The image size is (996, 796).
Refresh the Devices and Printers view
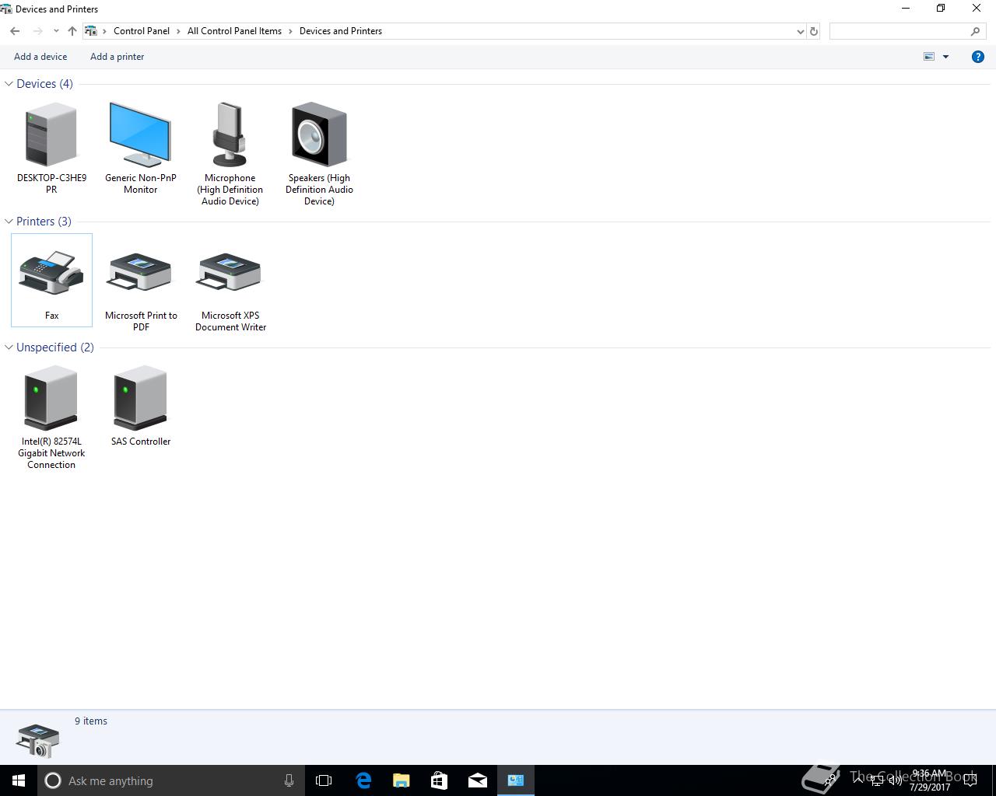coord(814,31)
